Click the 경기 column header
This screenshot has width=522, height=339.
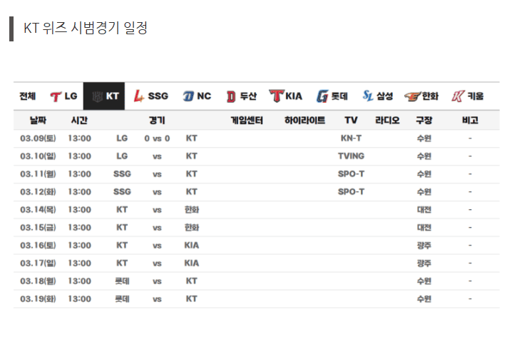pyautogui.click(x=157, y=121)
